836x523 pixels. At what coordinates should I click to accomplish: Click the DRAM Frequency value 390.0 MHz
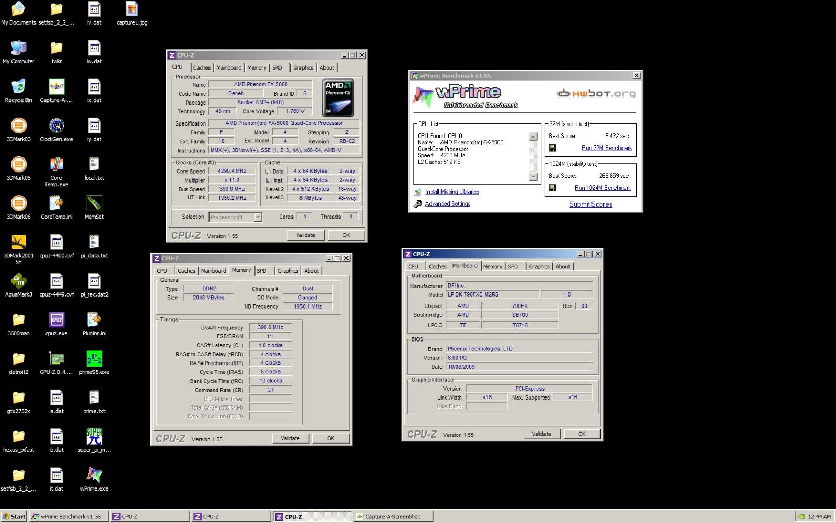point(270,327)
